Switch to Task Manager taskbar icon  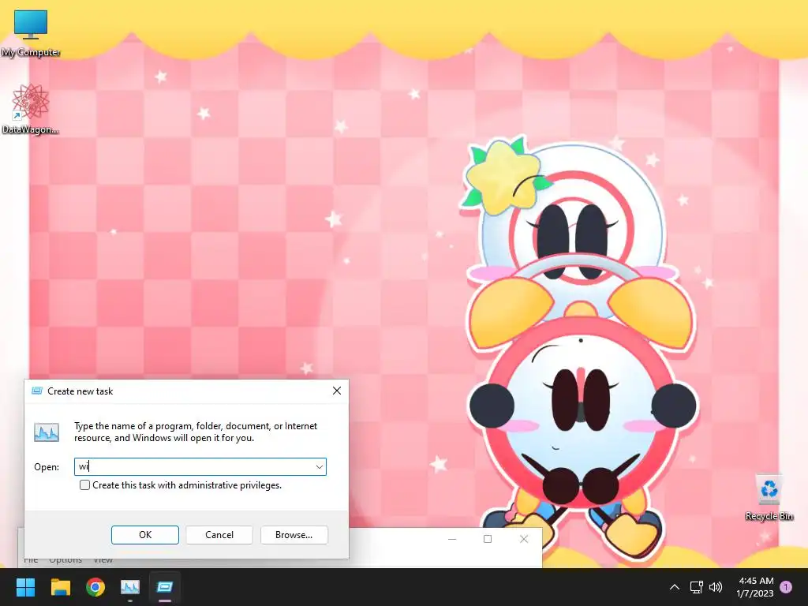(130, 587)
